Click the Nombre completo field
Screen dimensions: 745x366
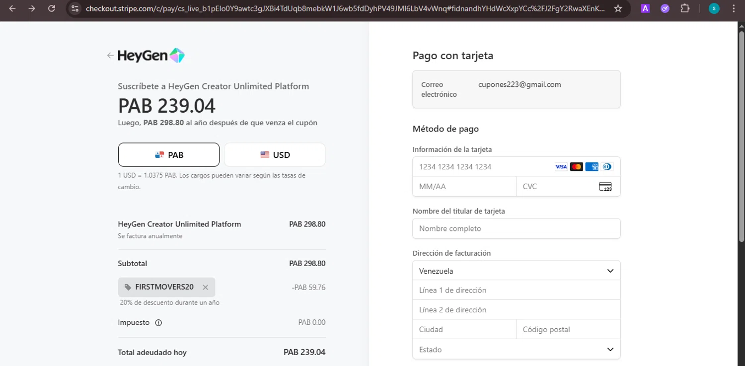click(x=517, y=228)
